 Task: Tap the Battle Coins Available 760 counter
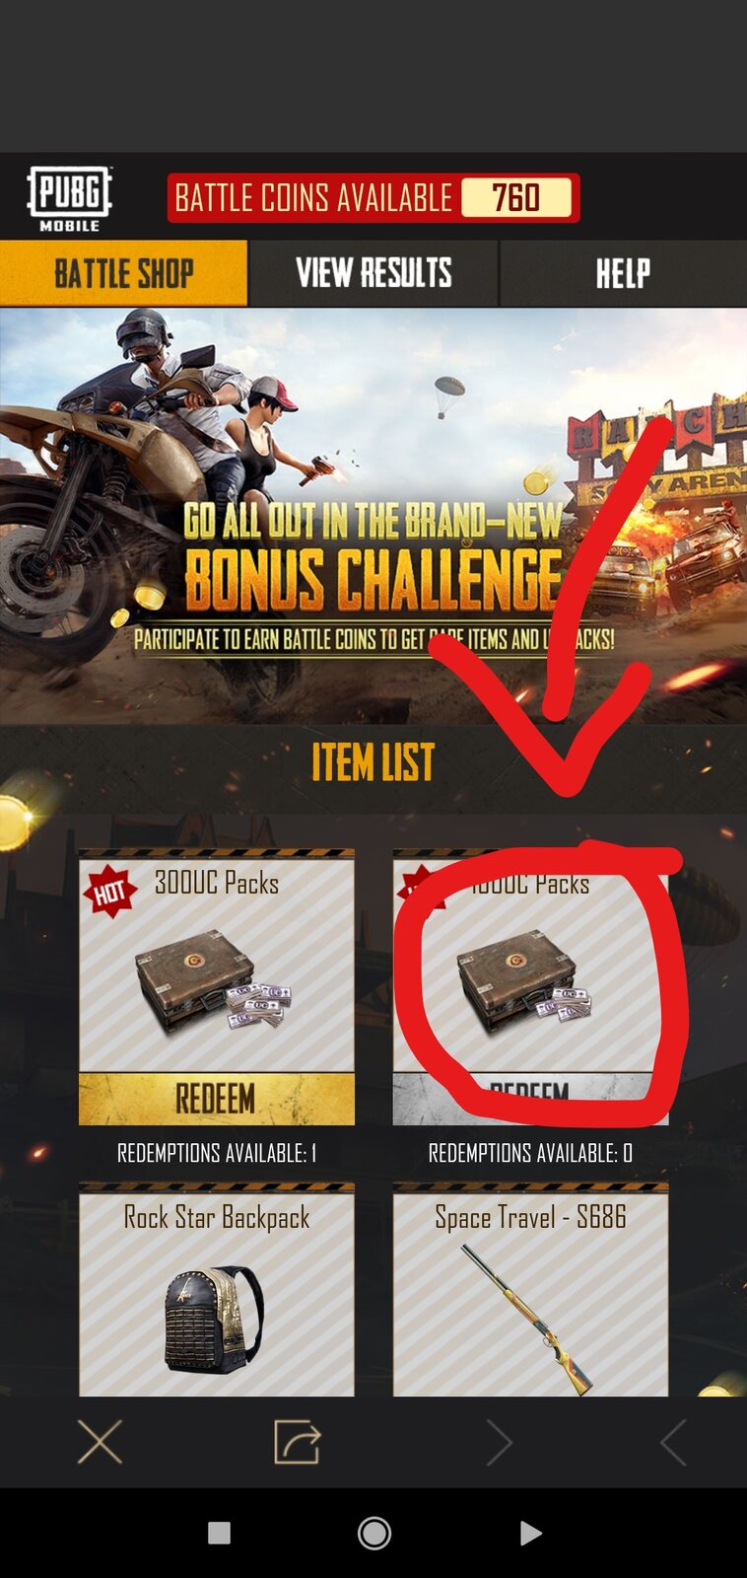(373, 198)
